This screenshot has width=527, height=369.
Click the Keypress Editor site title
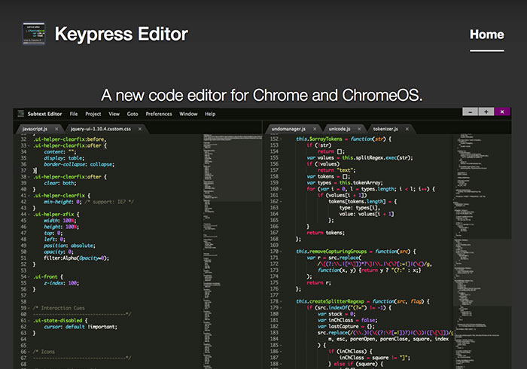coord(121,34)
